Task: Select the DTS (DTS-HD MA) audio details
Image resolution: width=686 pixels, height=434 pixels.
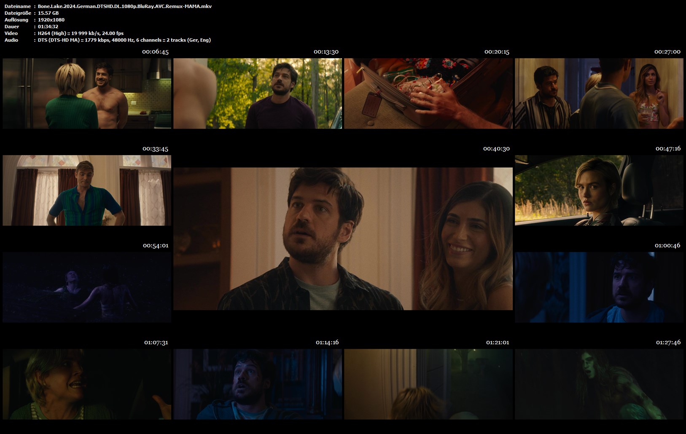Action: click(124, 40)
